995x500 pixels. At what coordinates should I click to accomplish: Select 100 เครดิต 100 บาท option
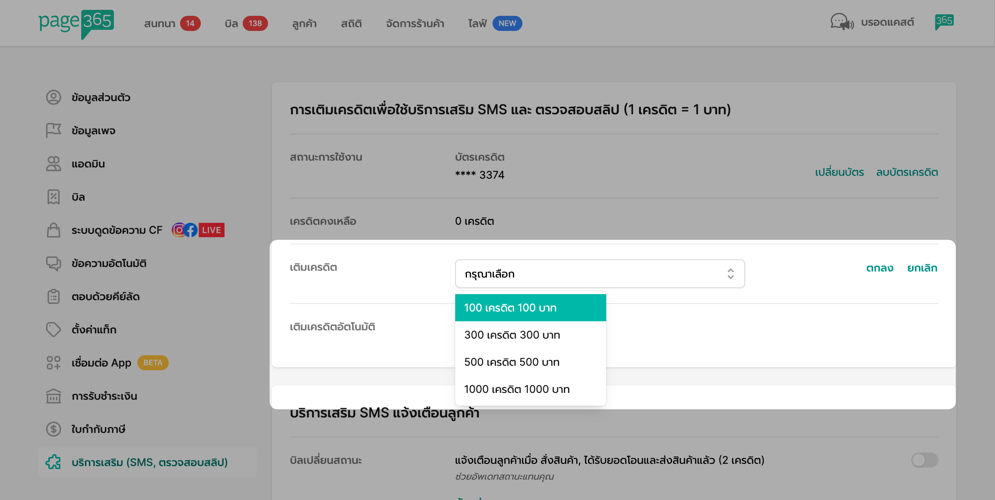click(x=530, y=307)
